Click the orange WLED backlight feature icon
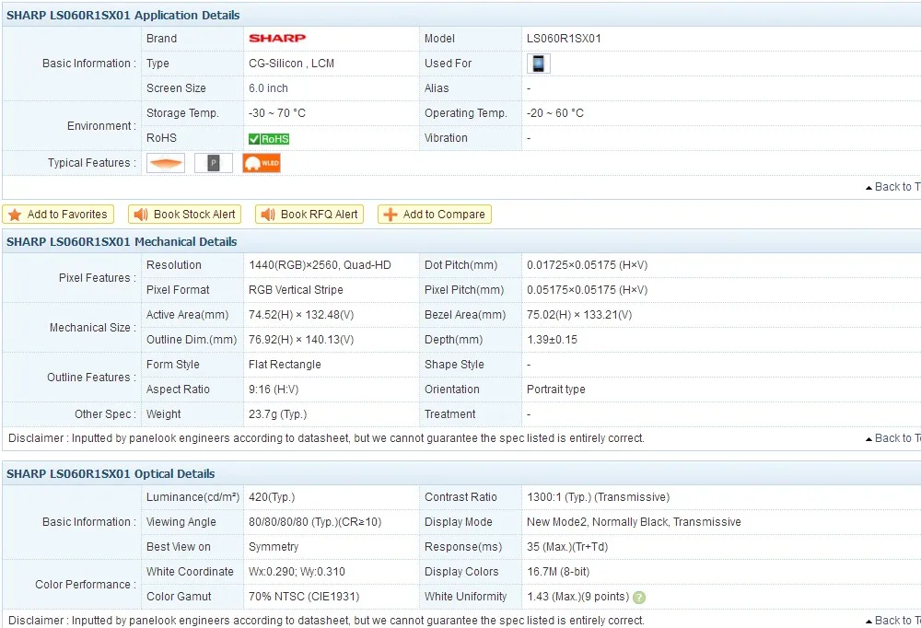 click(262, 163)
